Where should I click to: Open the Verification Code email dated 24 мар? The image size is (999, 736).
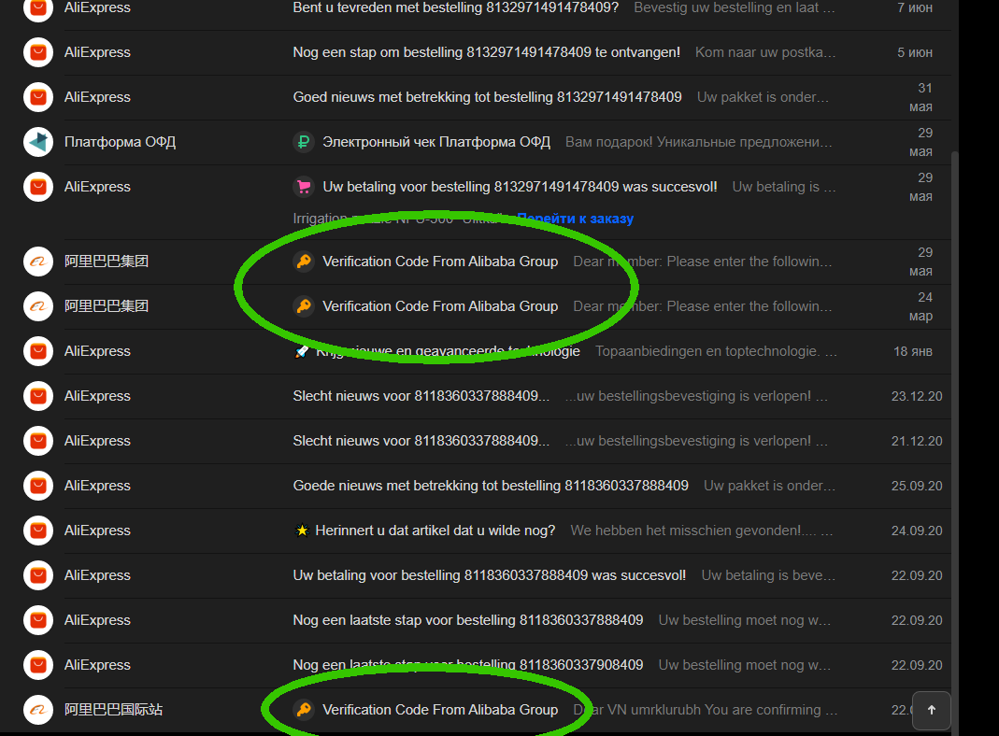pos(440,306)
